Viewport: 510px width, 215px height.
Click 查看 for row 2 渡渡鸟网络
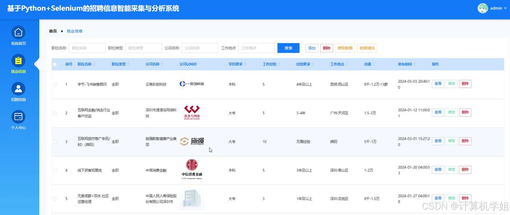[x=438, y=112]
